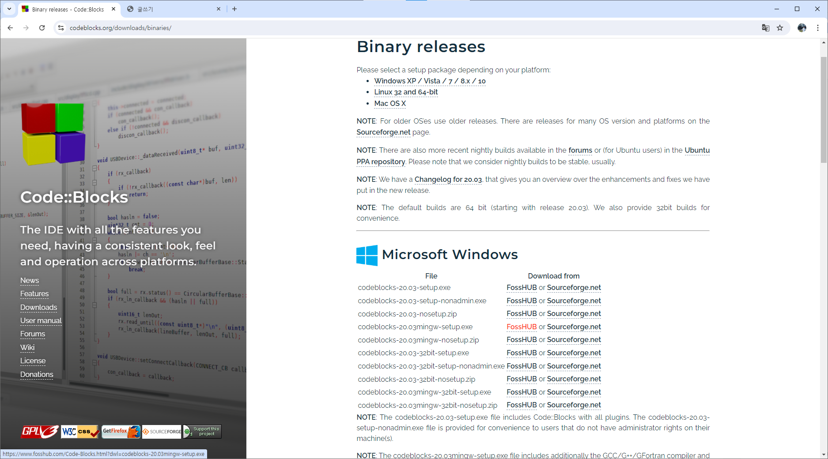
Task: Click the 'Binary releases' heading text
Action: click(x=421, y=47)
